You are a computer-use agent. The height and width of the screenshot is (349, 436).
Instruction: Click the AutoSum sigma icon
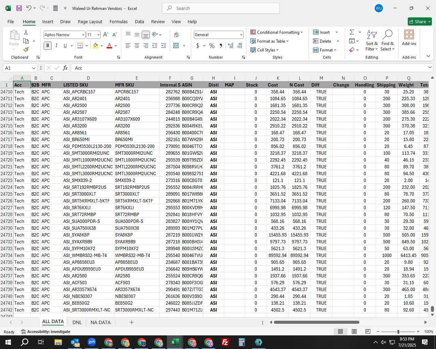pyautogui.click(x=352, y=32)
